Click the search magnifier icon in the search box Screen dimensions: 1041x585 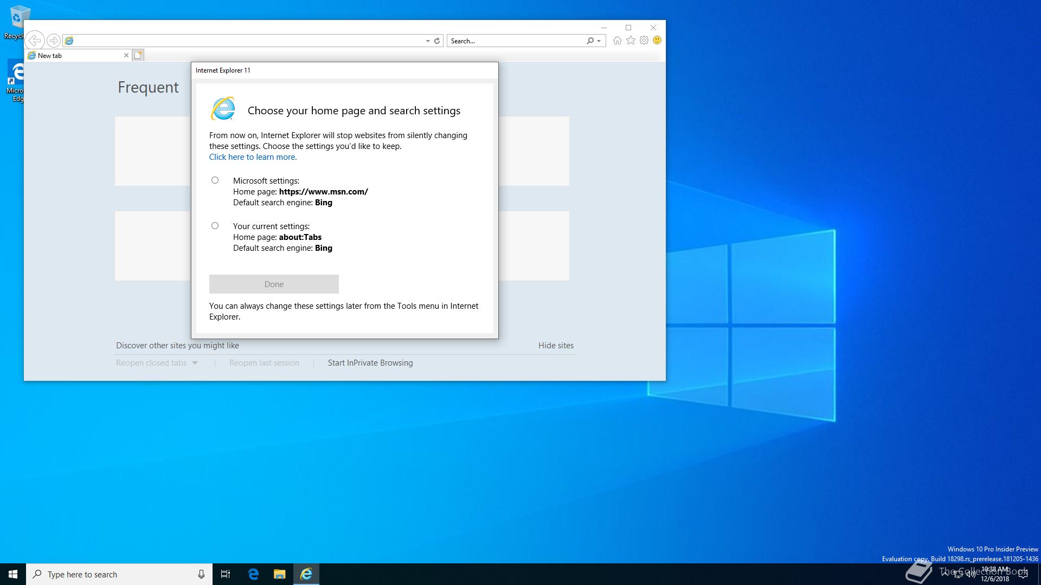(x=590, y=41)
